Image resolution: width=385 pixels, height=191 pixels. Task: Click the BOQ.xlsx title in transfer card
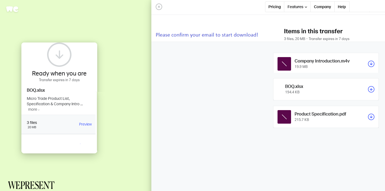[x=36, y=90]
